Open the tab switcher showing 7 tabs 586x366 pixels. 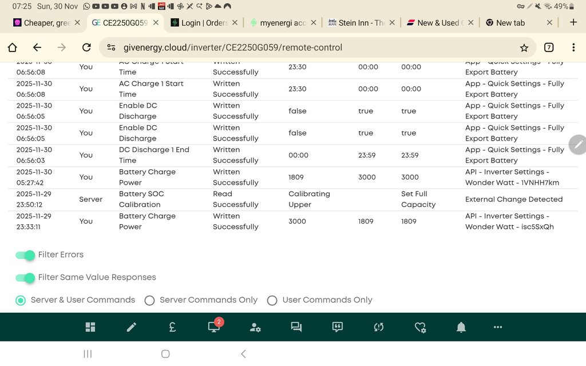[x=549, y=47]
